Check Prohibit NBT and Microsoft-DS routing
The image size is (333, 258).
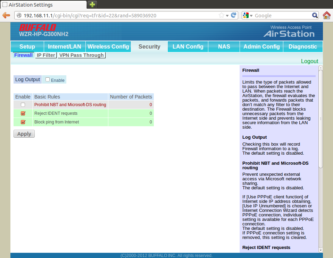tap(23, 105)
